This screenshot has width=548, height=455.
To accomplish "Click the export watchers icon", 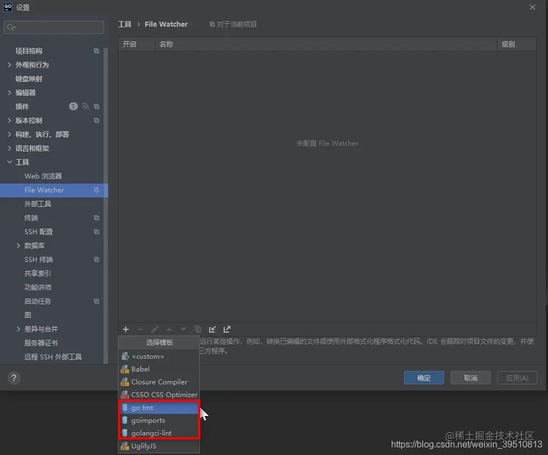I will coord(227,329).
